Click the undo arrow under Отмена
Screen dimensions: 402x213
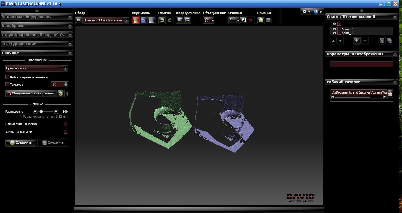[162, 20]
